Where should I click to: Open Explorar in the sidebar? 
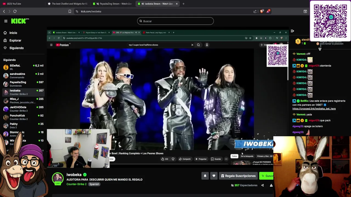point(15,40)
